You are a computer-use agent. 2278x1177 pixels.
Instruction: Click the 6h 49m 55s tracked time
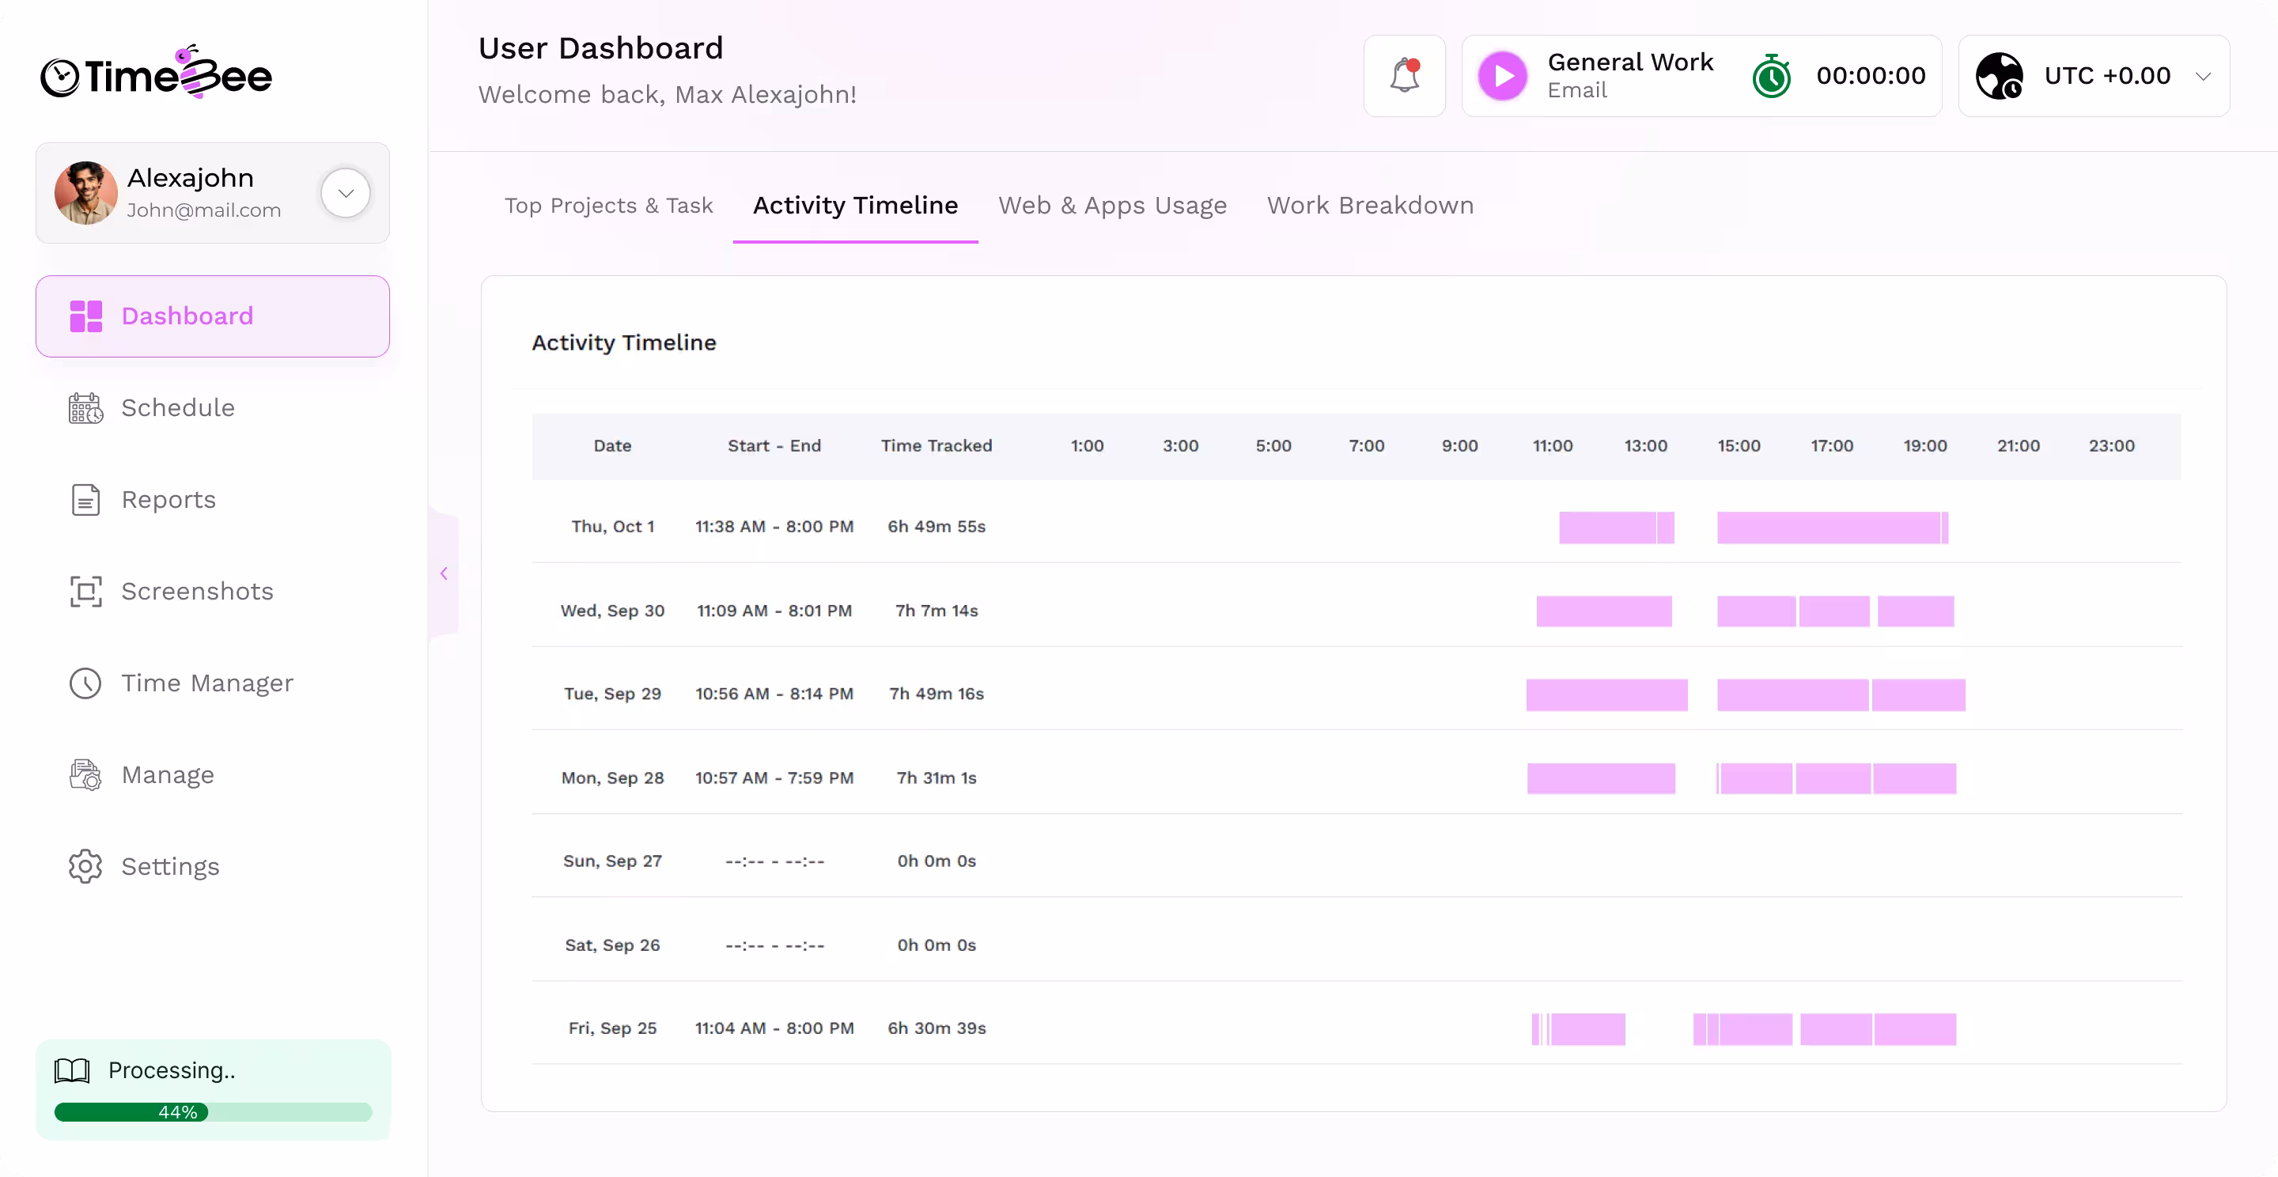[x=936, y=527]
